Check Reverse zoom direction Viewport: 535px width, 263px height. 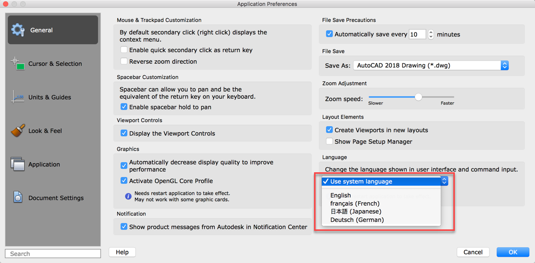[x=124, y=61]
